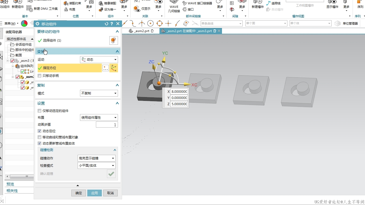365x205 pixels.
Task: Open the 菜单(M) menu
Action: (11, 23)
